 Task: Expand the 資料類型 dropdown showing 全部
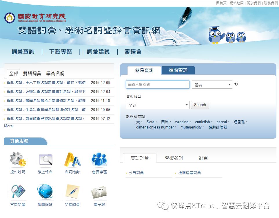[x=158, y=105]
